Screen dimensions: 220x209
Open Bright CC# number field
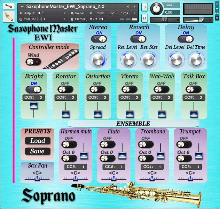click(x=34, y=98)
